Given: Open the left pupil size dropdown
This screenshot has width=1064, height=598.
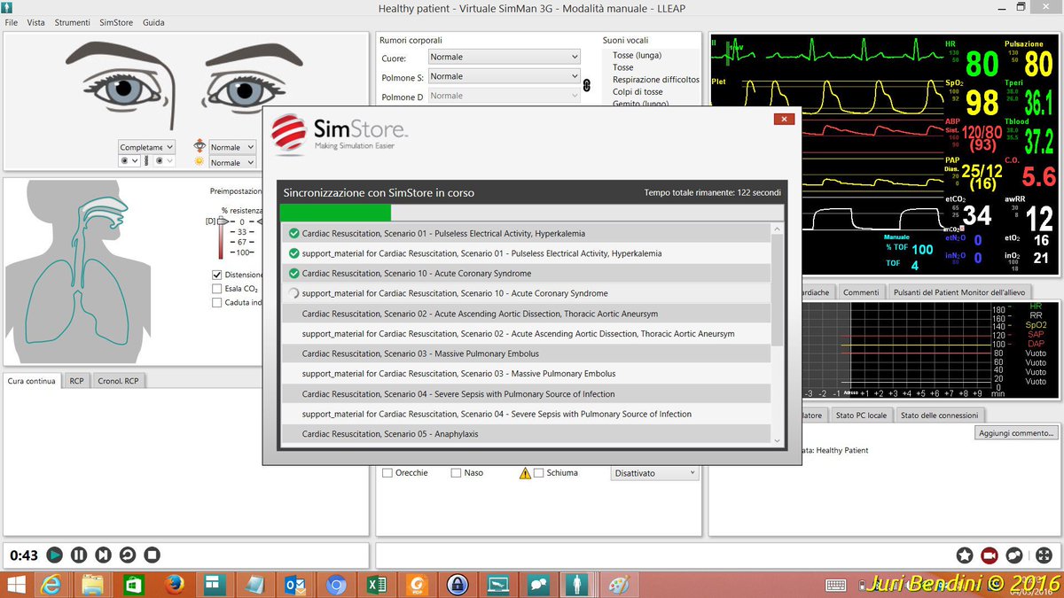Looking at the screenshot, I should point(129,161).
